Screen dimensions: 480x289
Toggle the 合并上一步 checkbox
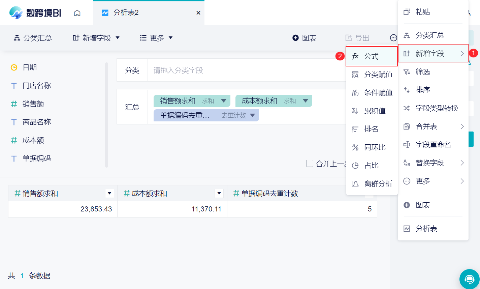(x=310, y=164)
